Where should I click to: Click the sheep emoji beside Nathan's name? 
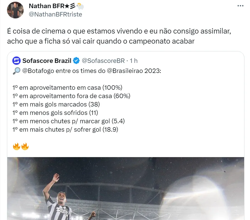coord(80,6)
